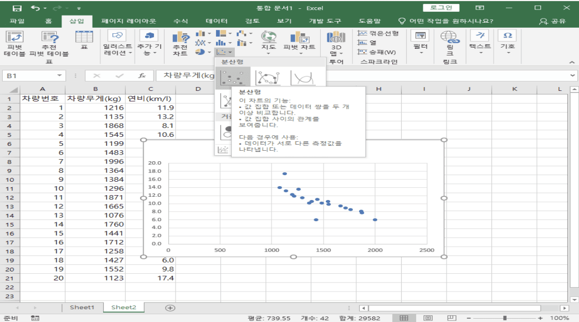Switch to Sheet1 tab
This screenshot has height=322, width=579.
(x=82, y=308)
